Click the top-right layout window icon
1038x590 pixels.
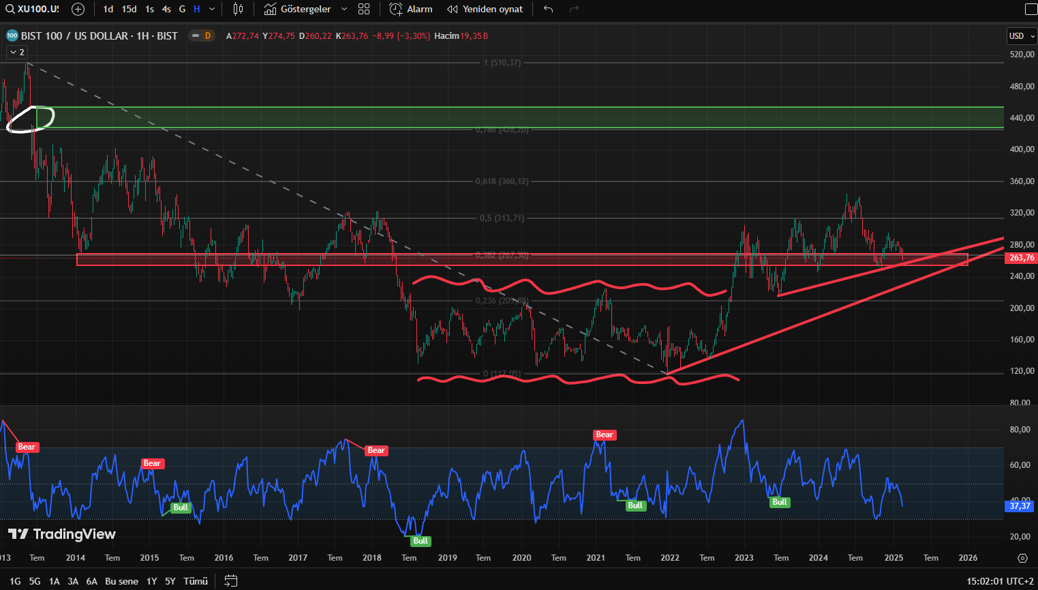[x=1031, y=9]
